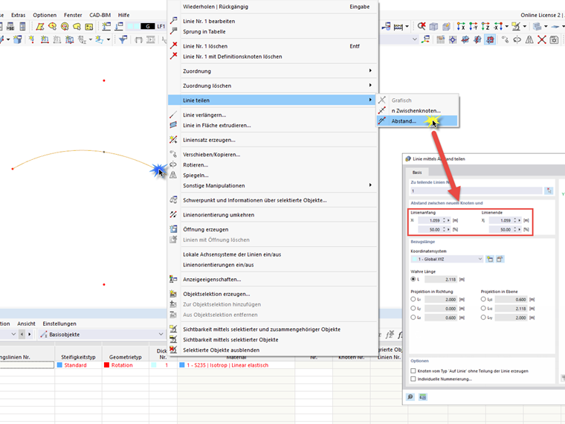Viewport: 565px width, 424px height.
Task: Open dropdown arrow next to -X view icon
Action: pyautogui.click(x=506, y=26)
